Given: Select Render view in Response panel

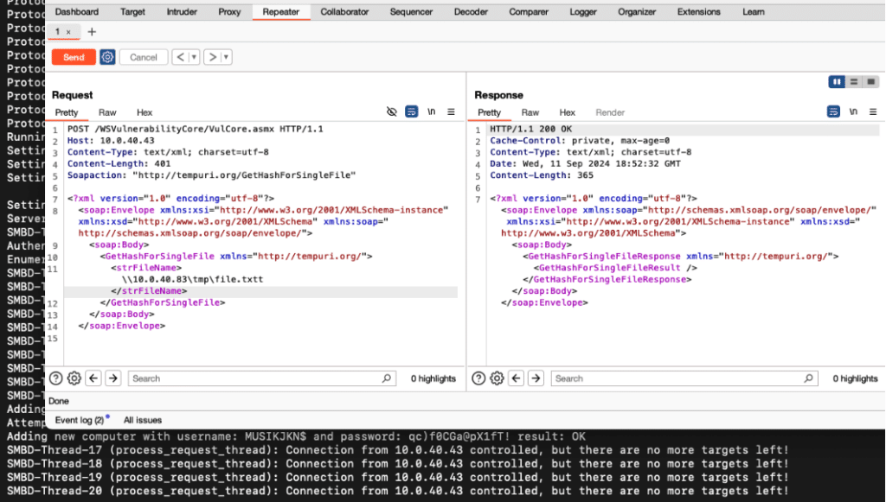Looking at the screenshot, I should [x=610, y=112].
